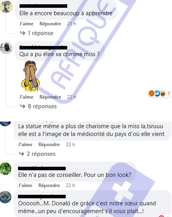The height and width of the screenshot is (217, 172).
Task: Open the green leafy avatar profile
Action: (5, 169)
